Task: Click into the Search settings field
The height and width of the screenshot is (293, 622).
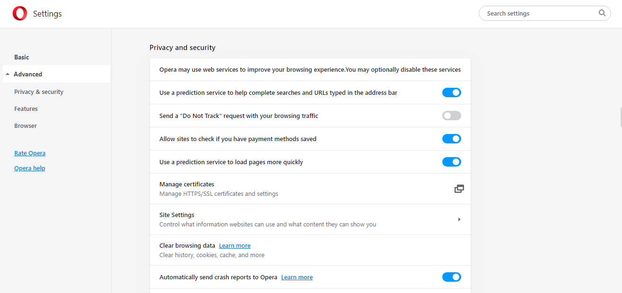Action: [x=539, y=13]
